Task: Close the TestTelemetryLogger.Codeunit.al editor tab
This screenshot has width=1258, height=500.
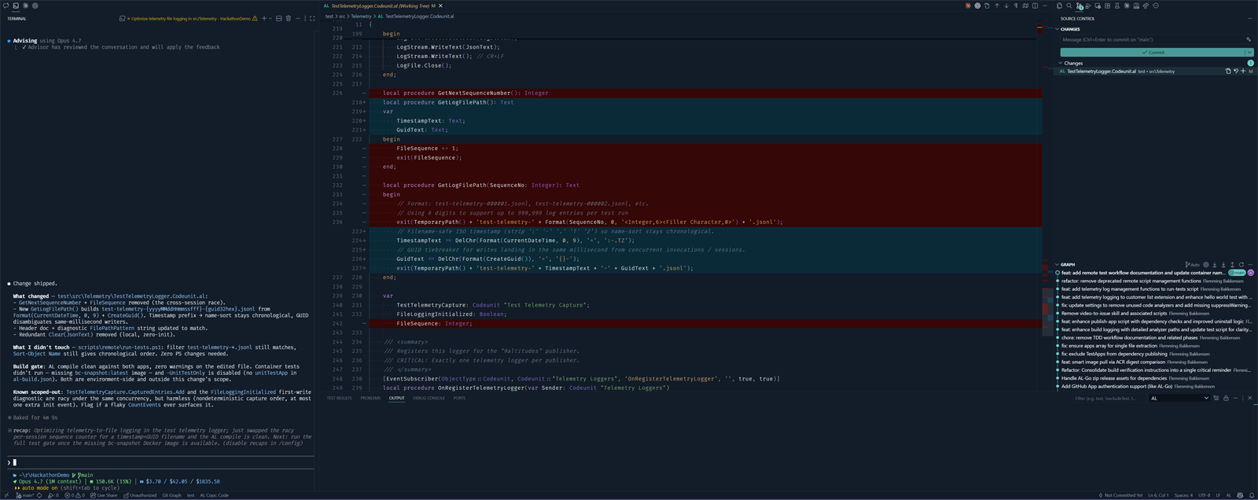Action: [x=441, y=6]
